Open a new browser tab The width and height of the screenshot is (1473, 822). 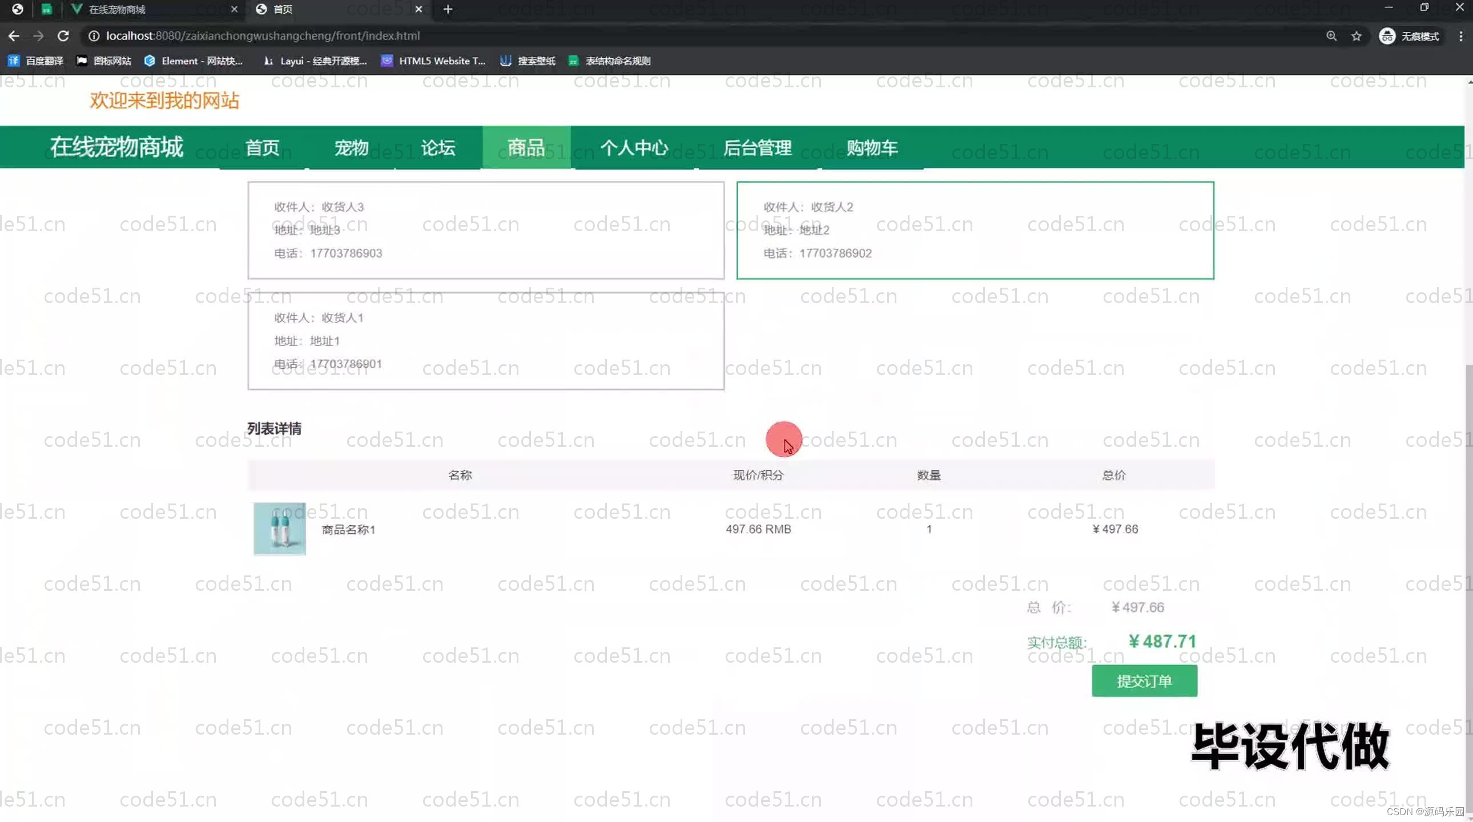pos(448,9)
